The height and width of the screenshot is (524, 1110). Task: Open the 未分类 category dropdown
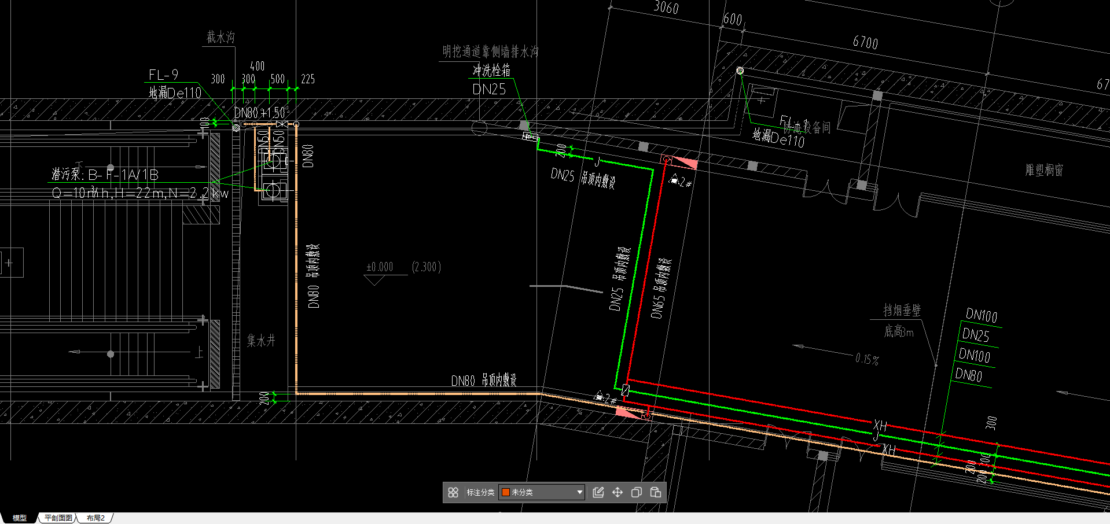tap(542, 492)
